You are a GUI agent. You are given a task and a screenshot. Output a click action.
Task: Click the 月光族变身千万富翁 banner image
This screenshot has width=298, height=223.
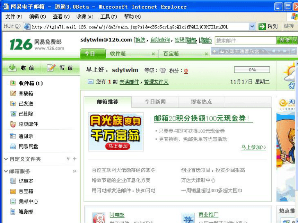[116, 132]
